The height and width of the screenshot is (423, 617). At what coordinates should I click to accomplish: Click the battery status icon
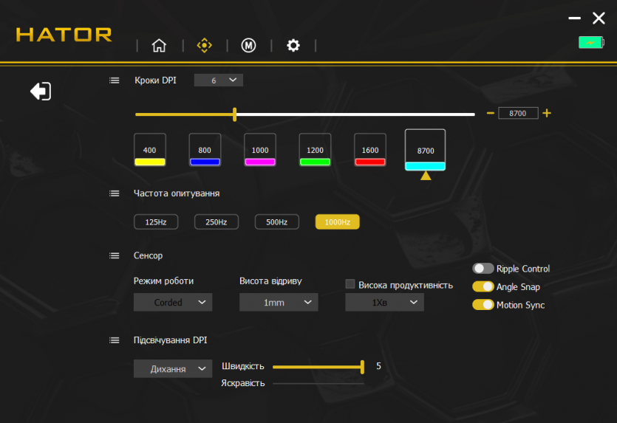coord(590,43)
